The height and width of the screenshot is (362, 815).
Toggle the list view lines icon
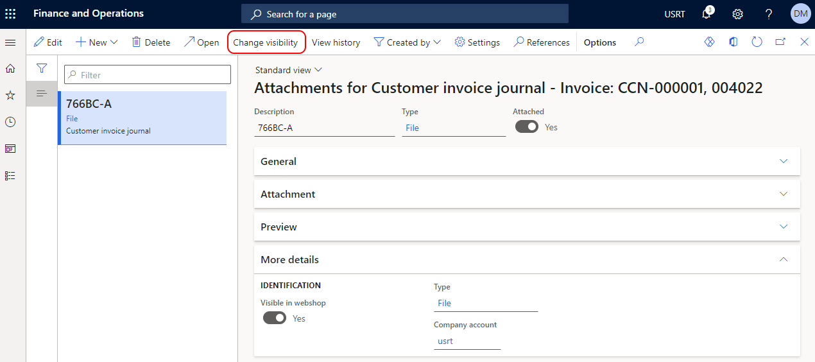tap(42, 94)
